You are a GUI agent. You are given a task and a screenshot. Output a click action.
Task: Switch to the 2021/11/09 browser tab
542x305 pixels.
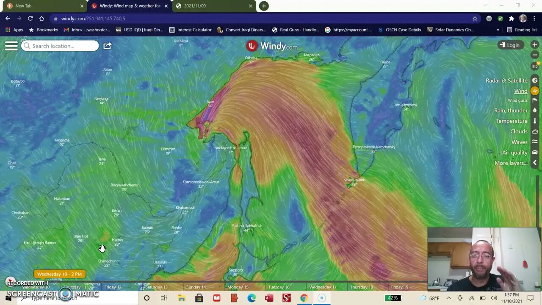click(x=214, y=6)
